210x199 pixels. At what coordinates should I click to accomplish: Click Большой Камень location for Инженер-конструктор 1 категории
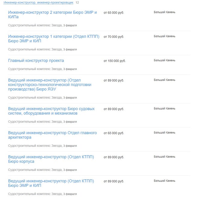[164, 36]
